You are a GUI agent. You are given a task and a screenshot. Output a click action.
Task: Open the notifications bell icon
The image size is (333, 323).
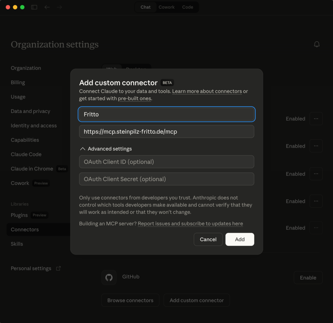(x=317, y=45)
